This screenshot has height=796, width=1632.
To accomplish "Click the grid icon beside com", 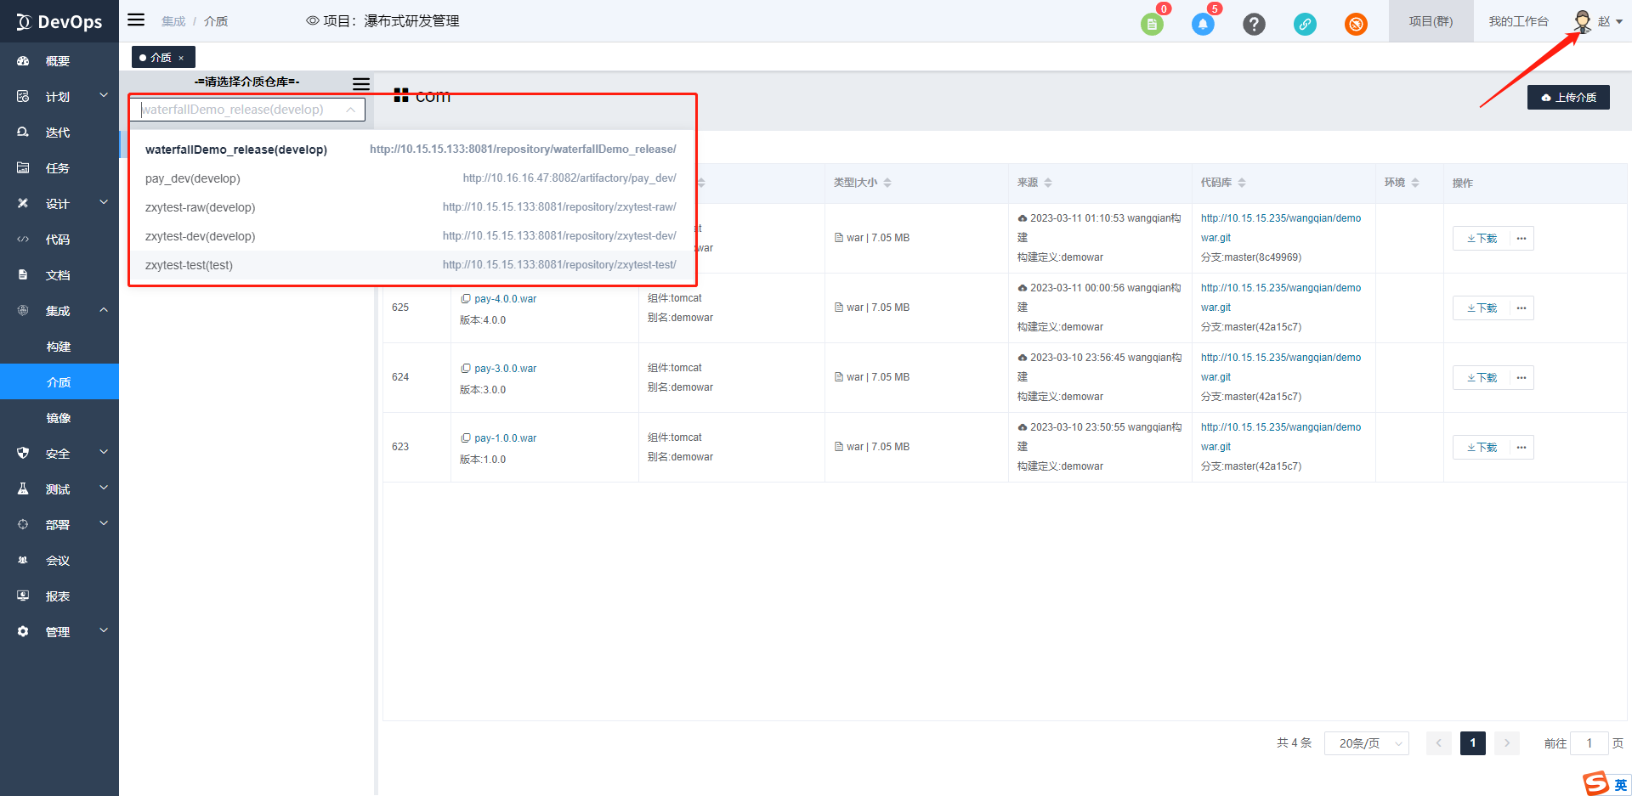I will pyautogui.click(x=401, y=95).
